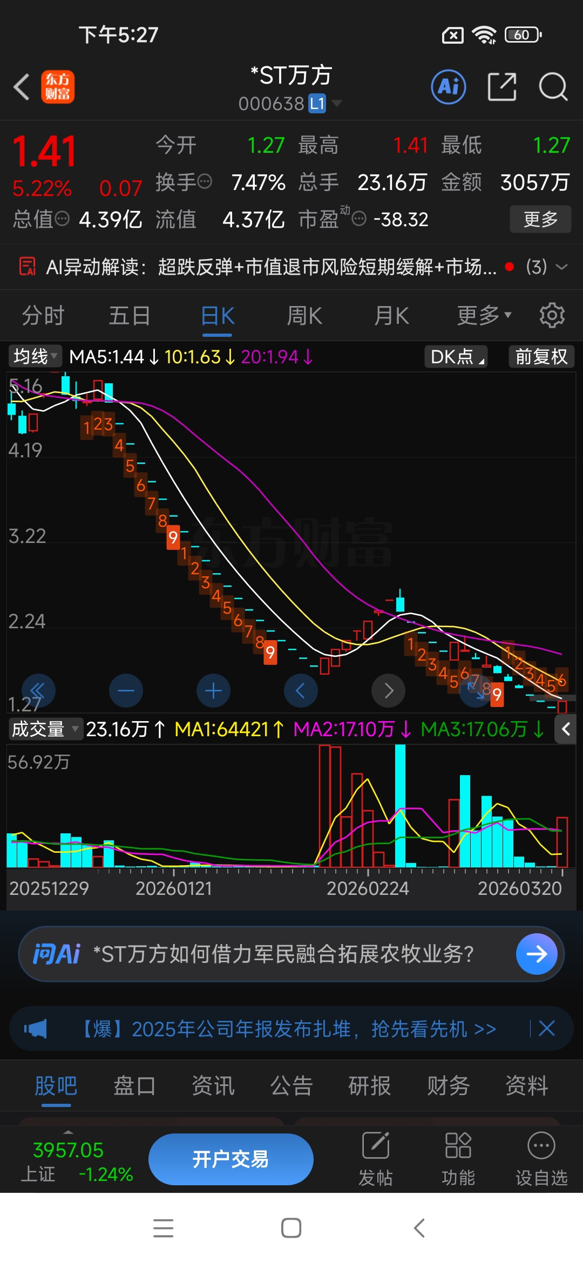Open the 成交量 indicator dropdown
Viewport: 583px width, 1263px height.
tap(45, 729)
